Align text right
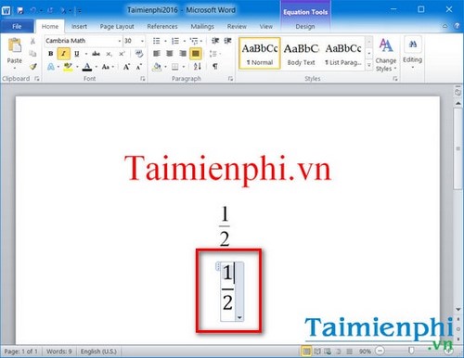The image size is (464, 358). point(183,54)
